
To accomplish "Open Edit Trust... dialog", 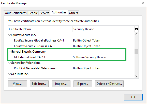I will point(39,84).
